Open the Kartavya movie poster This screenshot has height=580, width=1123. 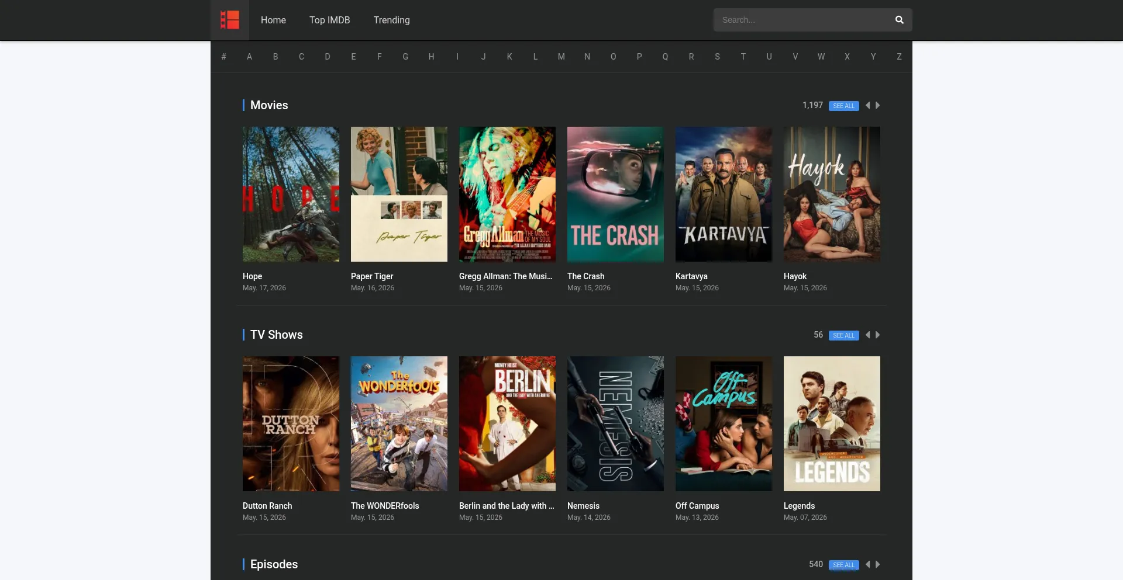click(x=724, y=194)
